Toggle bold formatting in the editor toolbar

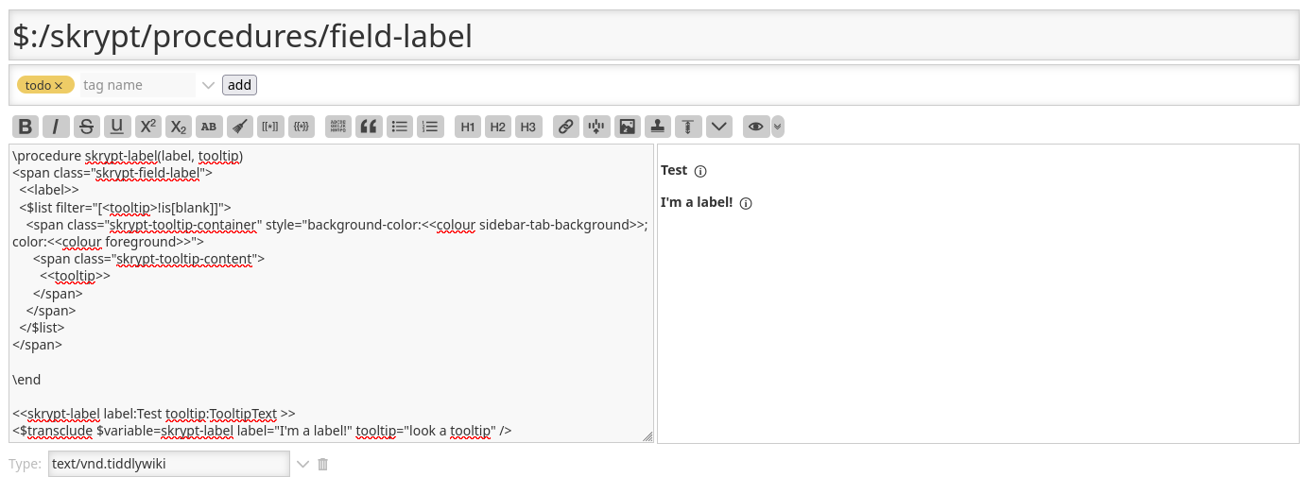point(26,127)
